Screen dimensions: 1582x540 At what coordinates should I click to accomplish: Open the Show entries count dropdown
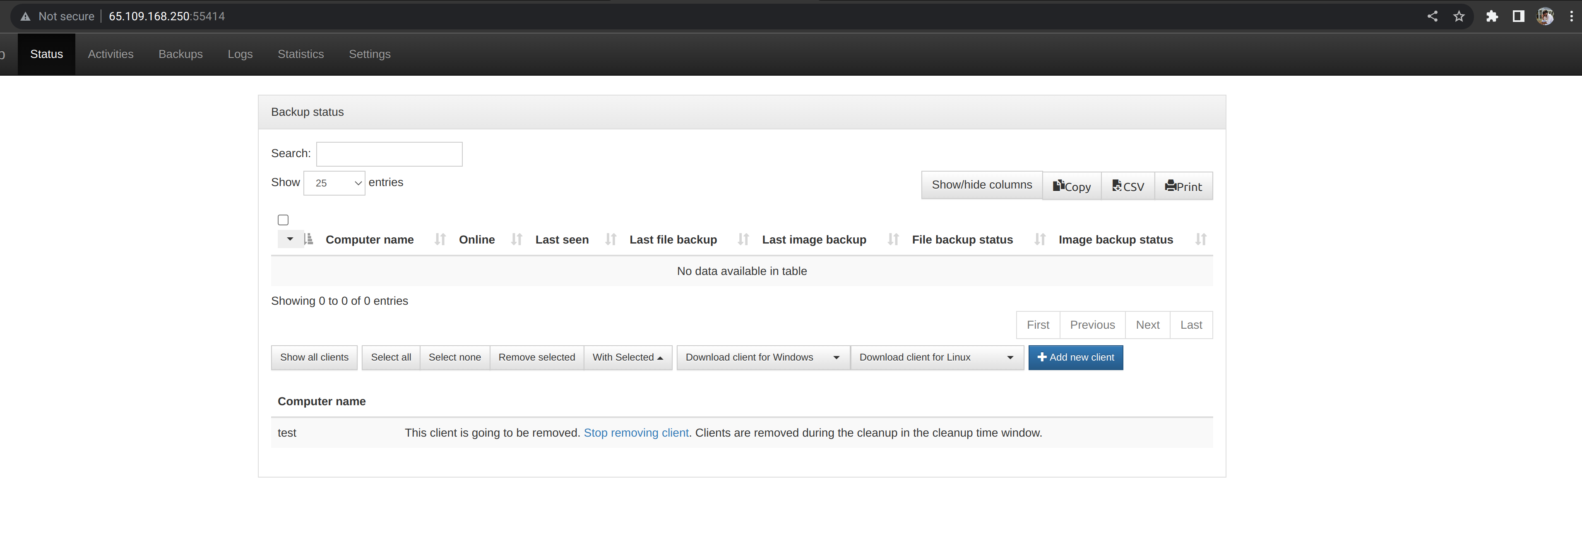[334, 183]
